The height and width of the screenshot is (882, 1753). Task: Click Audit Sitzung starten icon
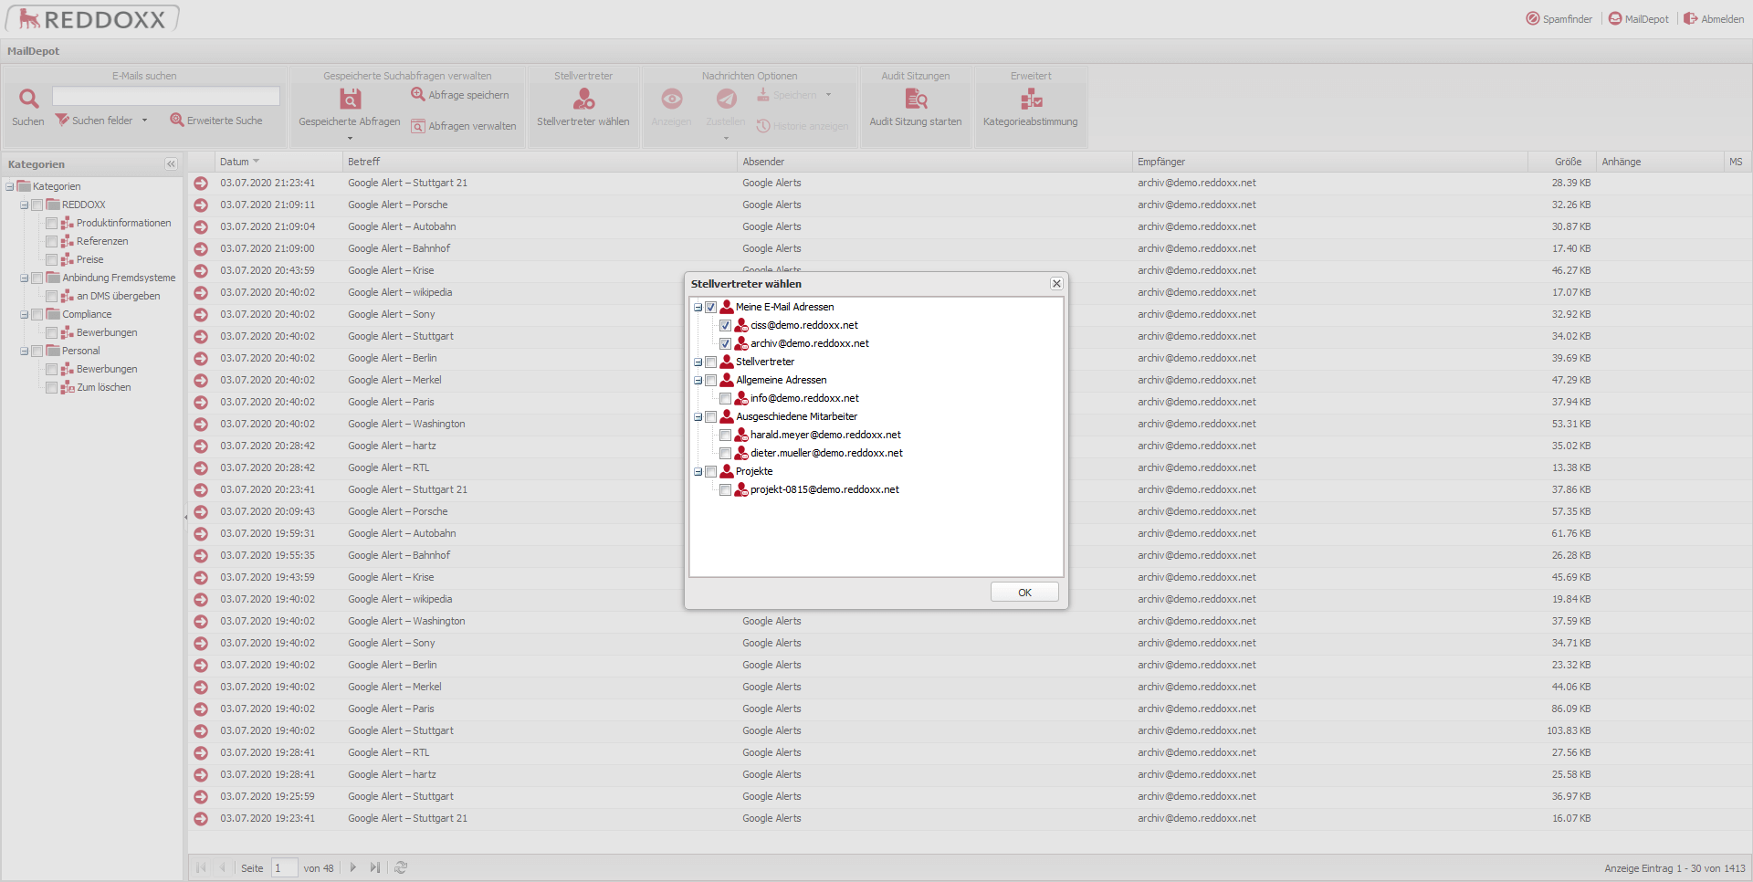point(916,98)
